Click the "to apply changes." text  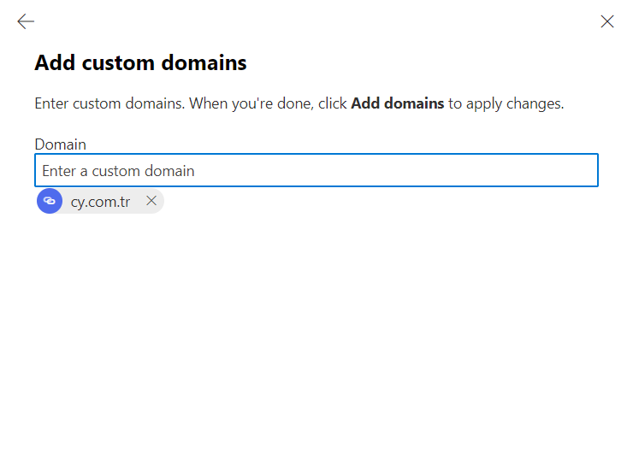pos(506,103)
